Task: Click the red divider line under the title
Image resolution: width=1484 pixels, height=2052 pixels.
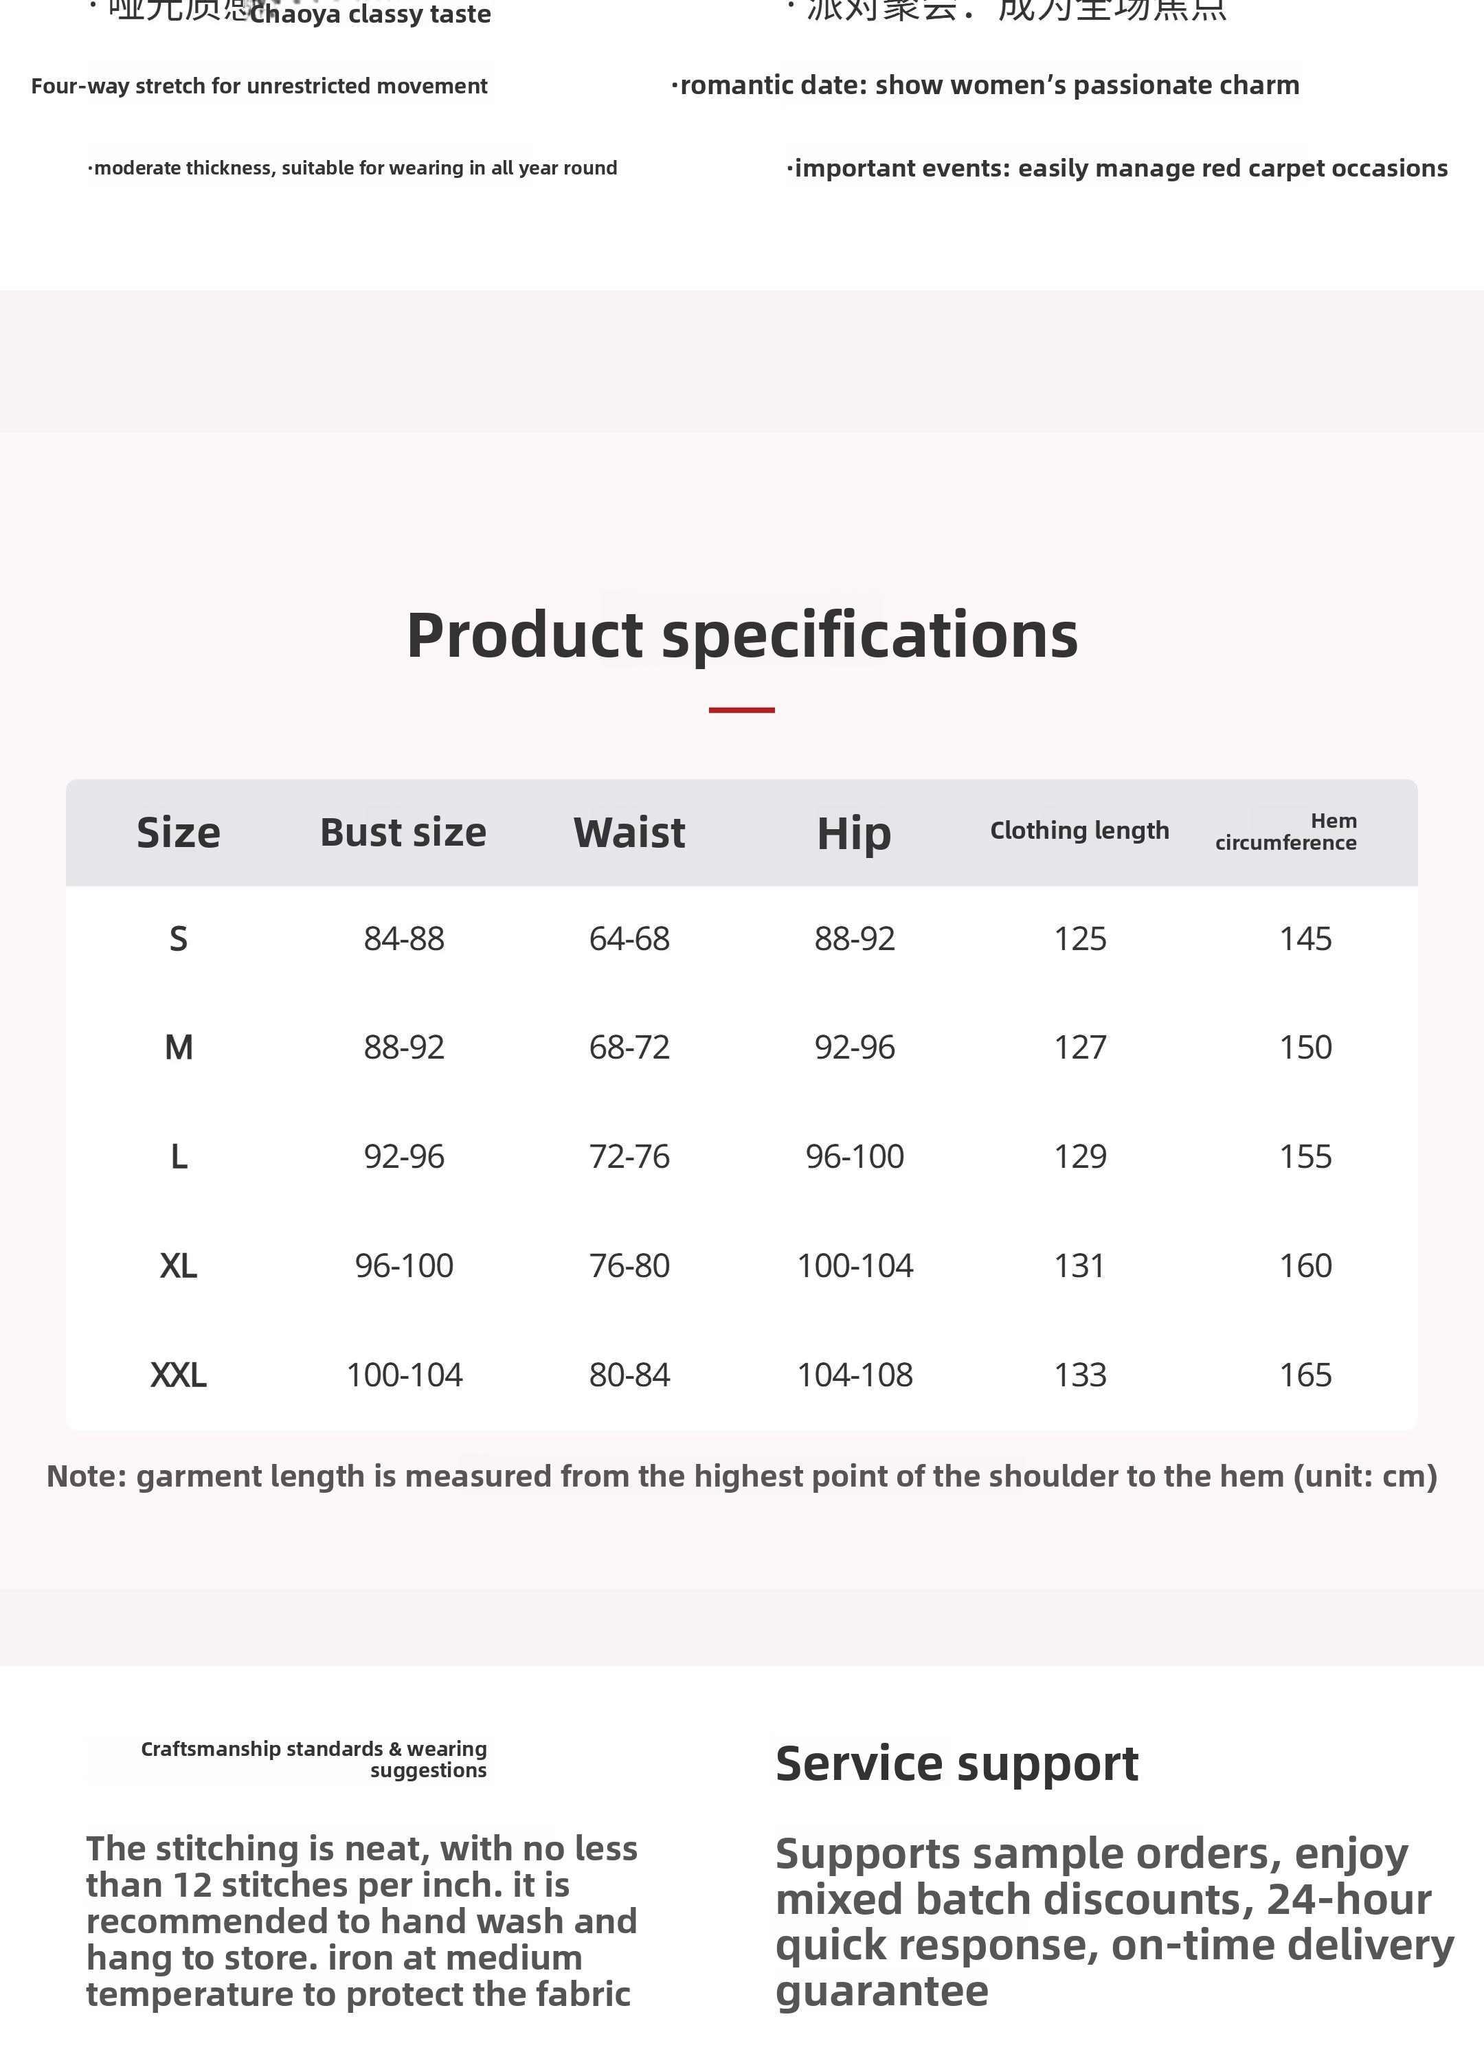Action: [741, 710]
